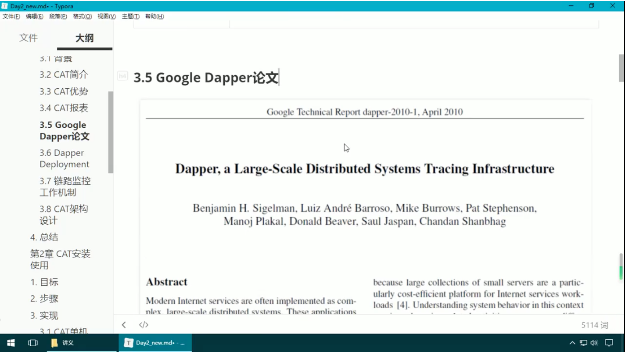Open the 文件(F) menu
Screen dimensions: 625x352
coord(11,16)
